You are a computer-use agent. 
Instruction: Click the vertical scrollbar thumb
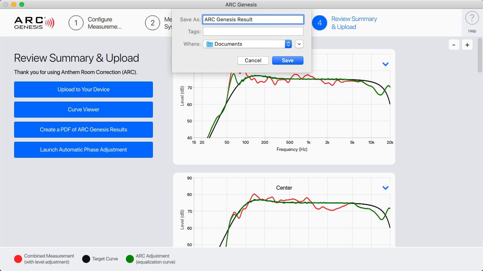(480, 55)
